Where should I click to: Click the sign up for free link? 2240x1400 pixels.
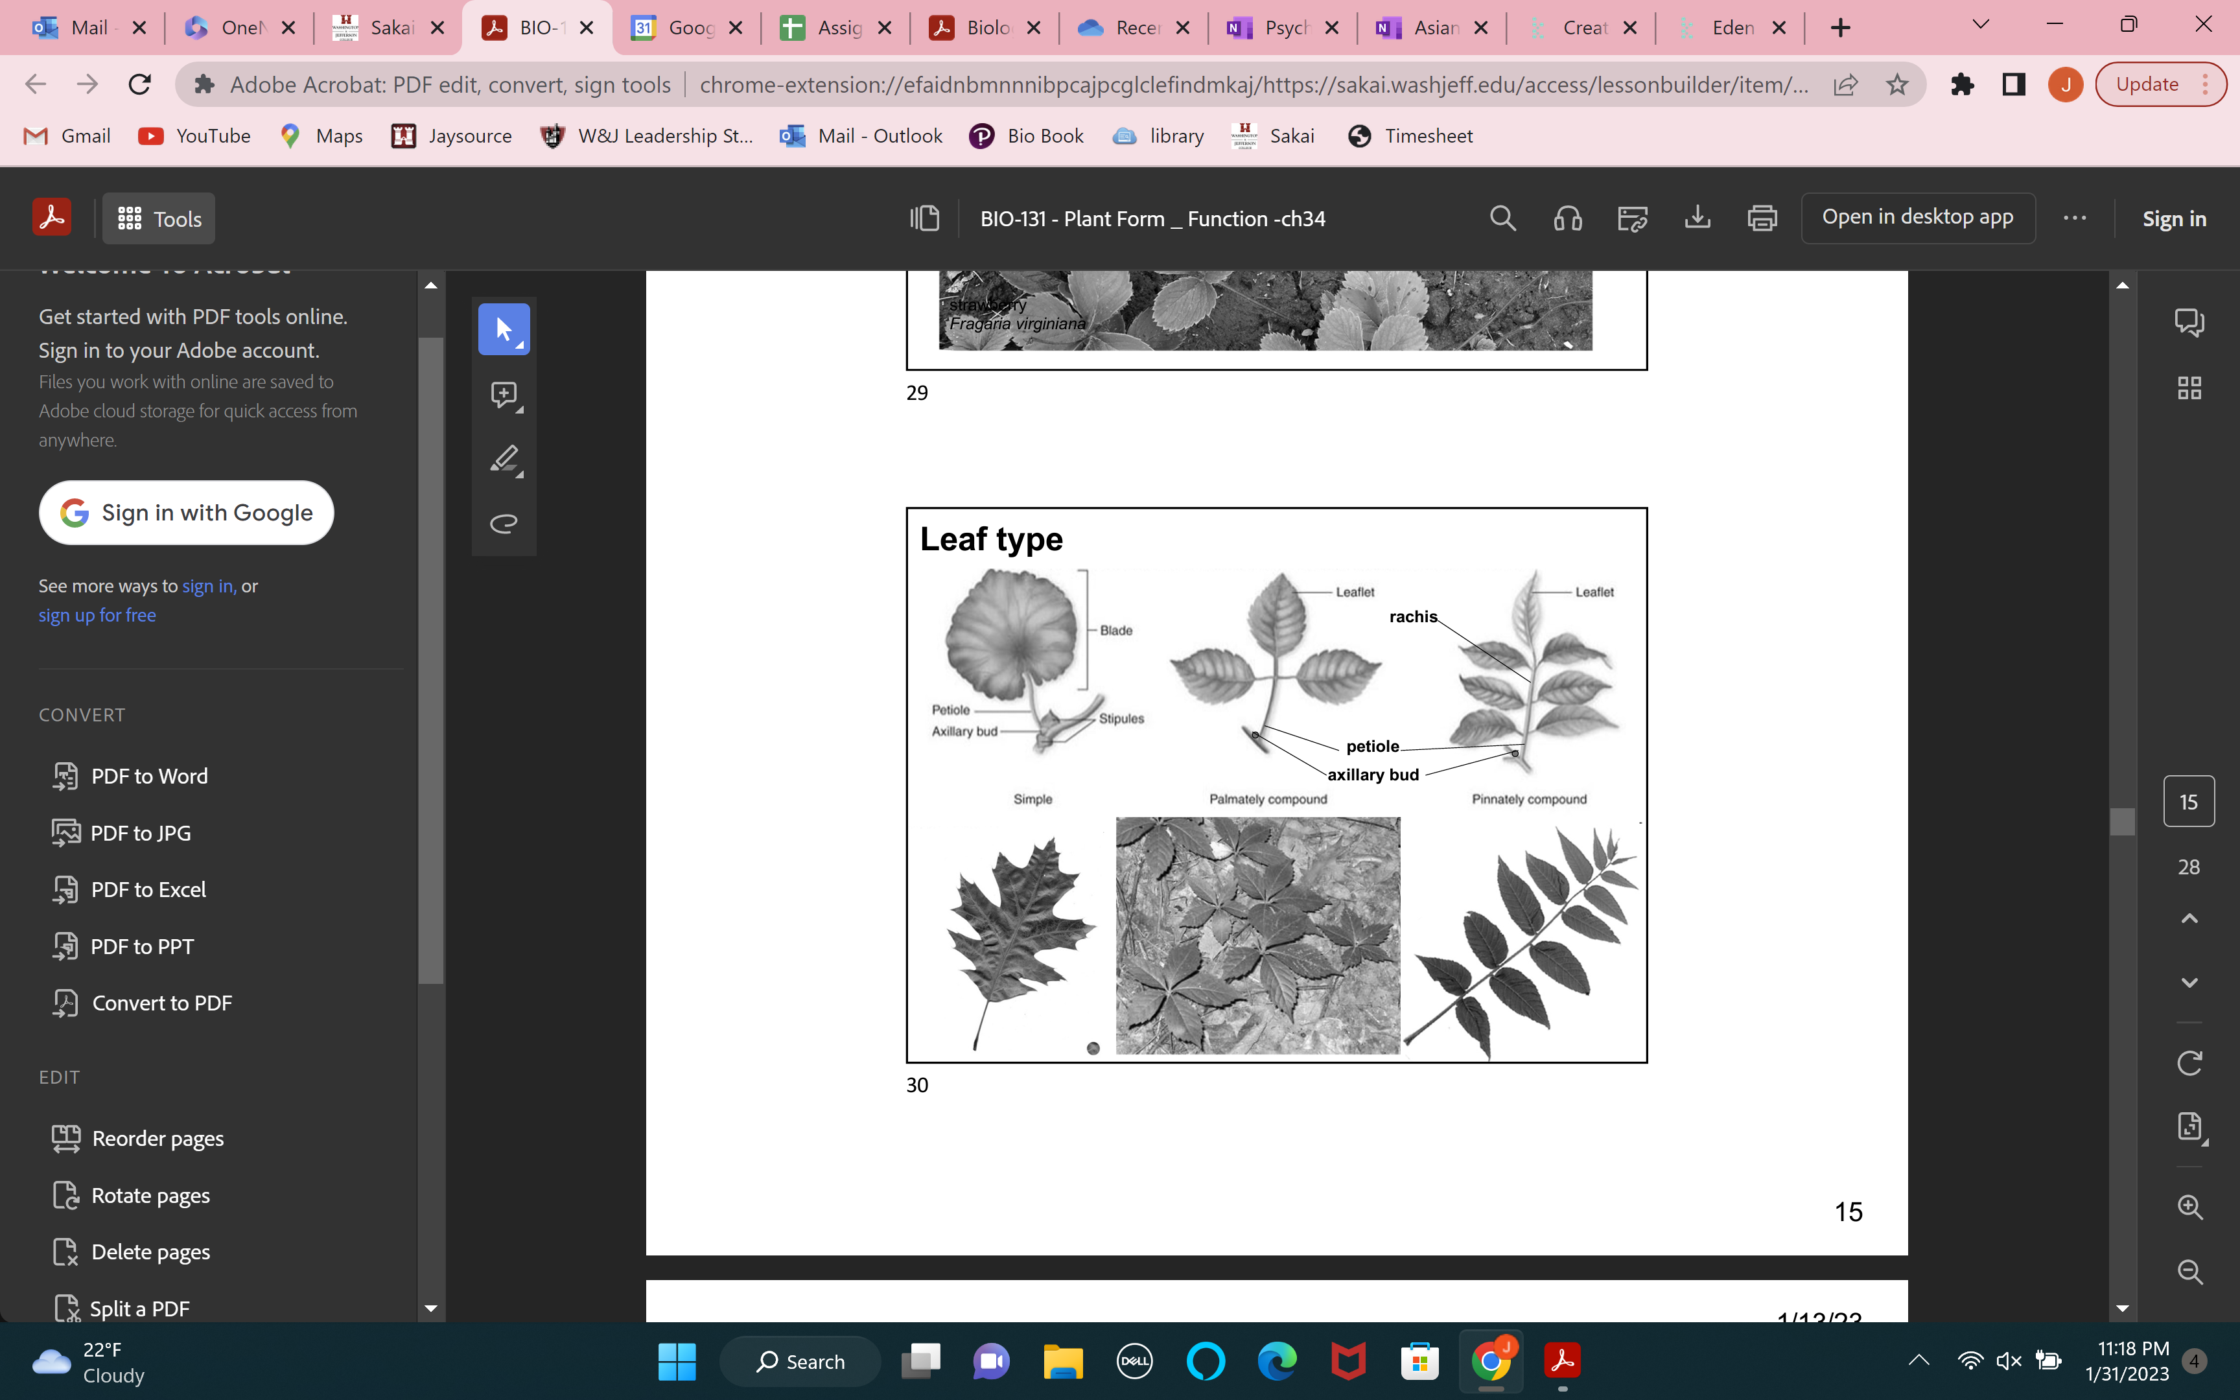point(97,614)
